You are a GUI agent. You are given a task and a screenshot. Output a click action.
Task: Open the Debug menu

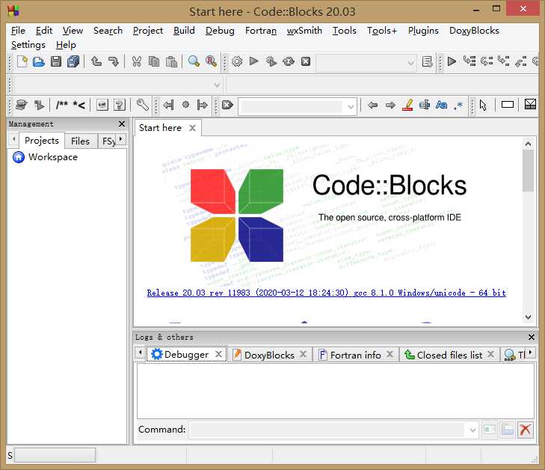pos(220,31)
